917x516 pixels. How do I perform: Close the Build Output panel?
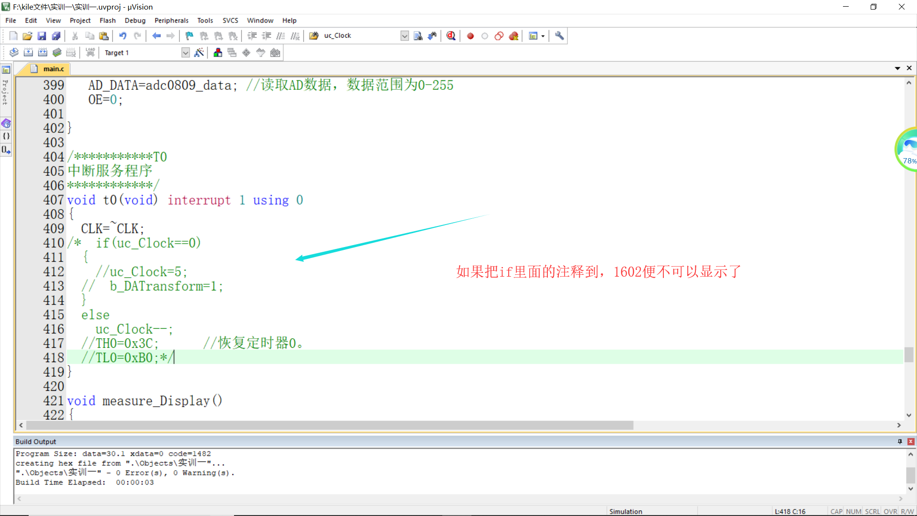(x=911, y=441)
